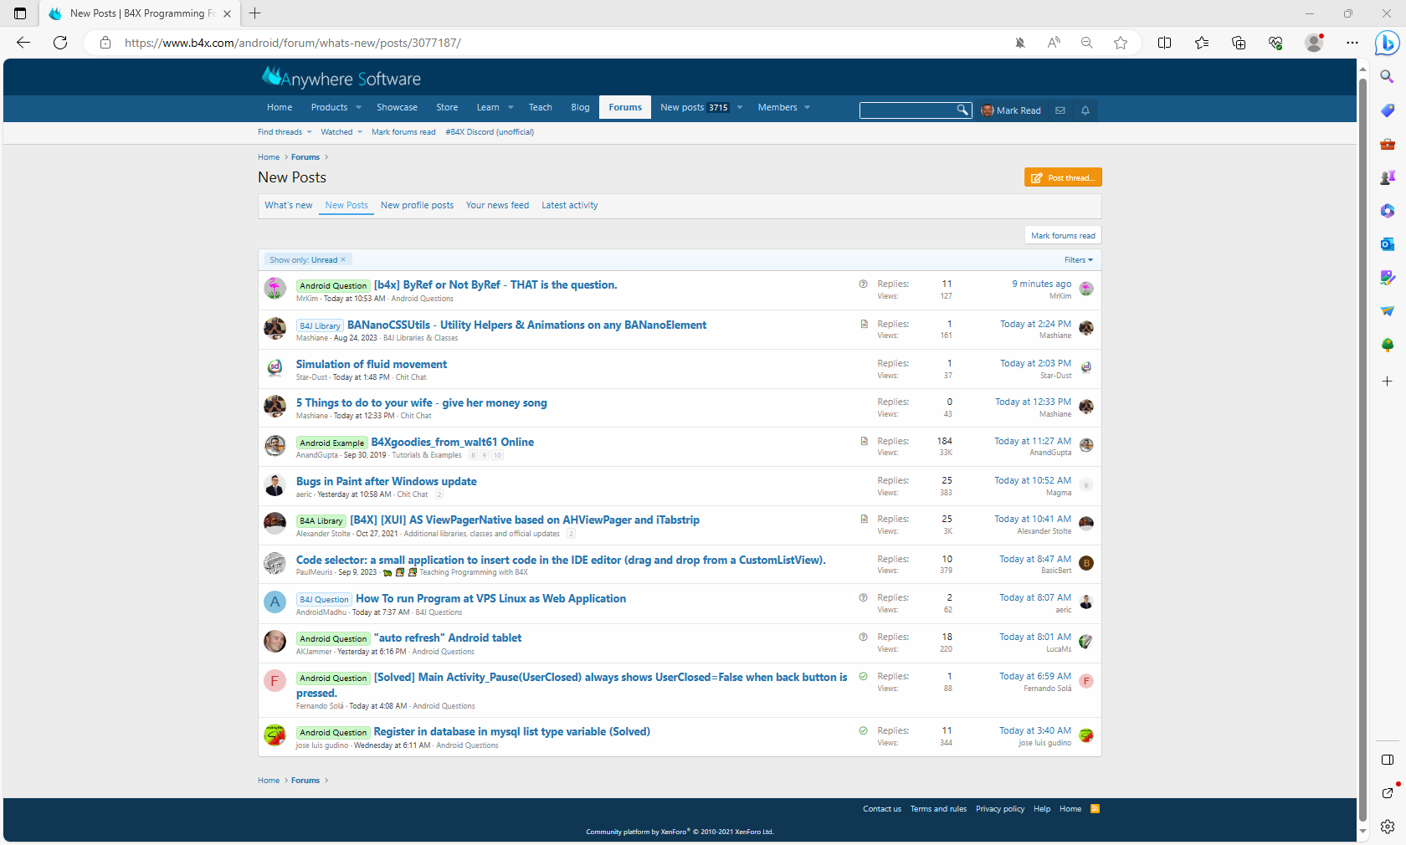Switch to the What's new tab
This screenshot has width=1406, height=845.
coord(289,205)
